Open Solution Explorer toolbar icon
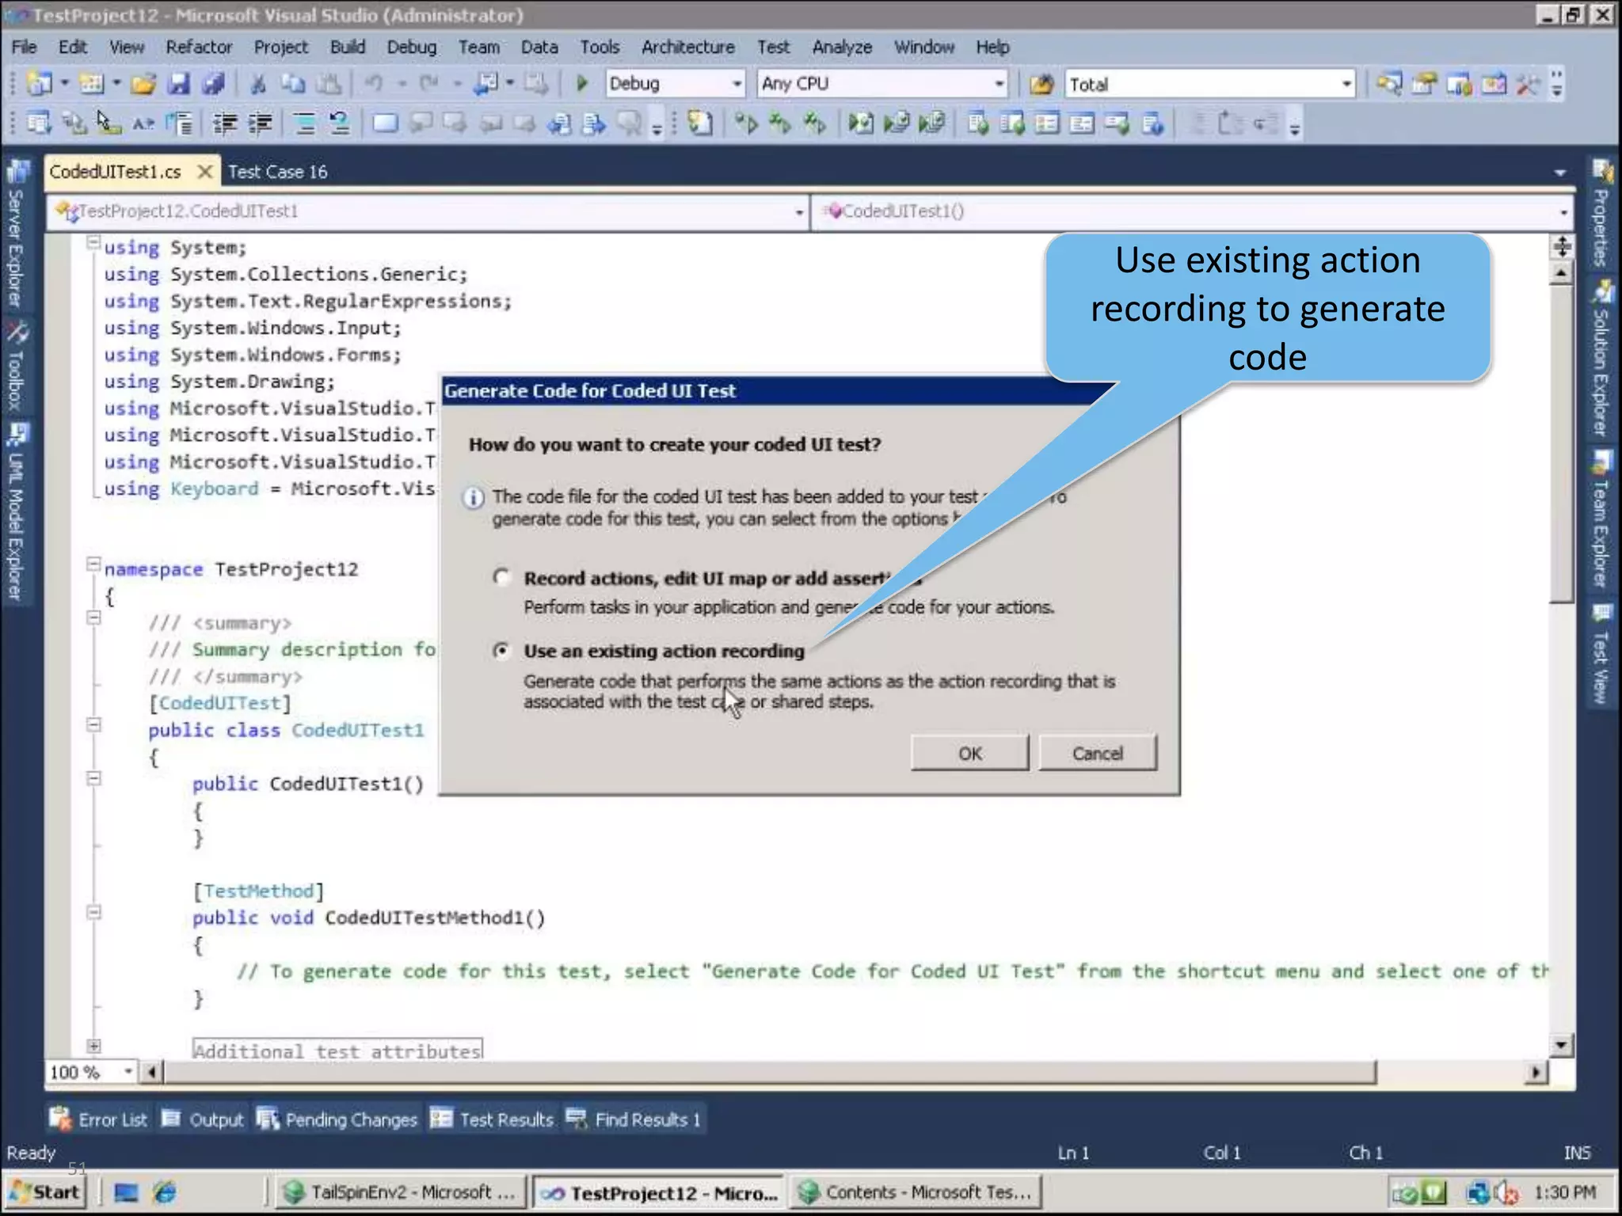 (x=1389, y=83)
